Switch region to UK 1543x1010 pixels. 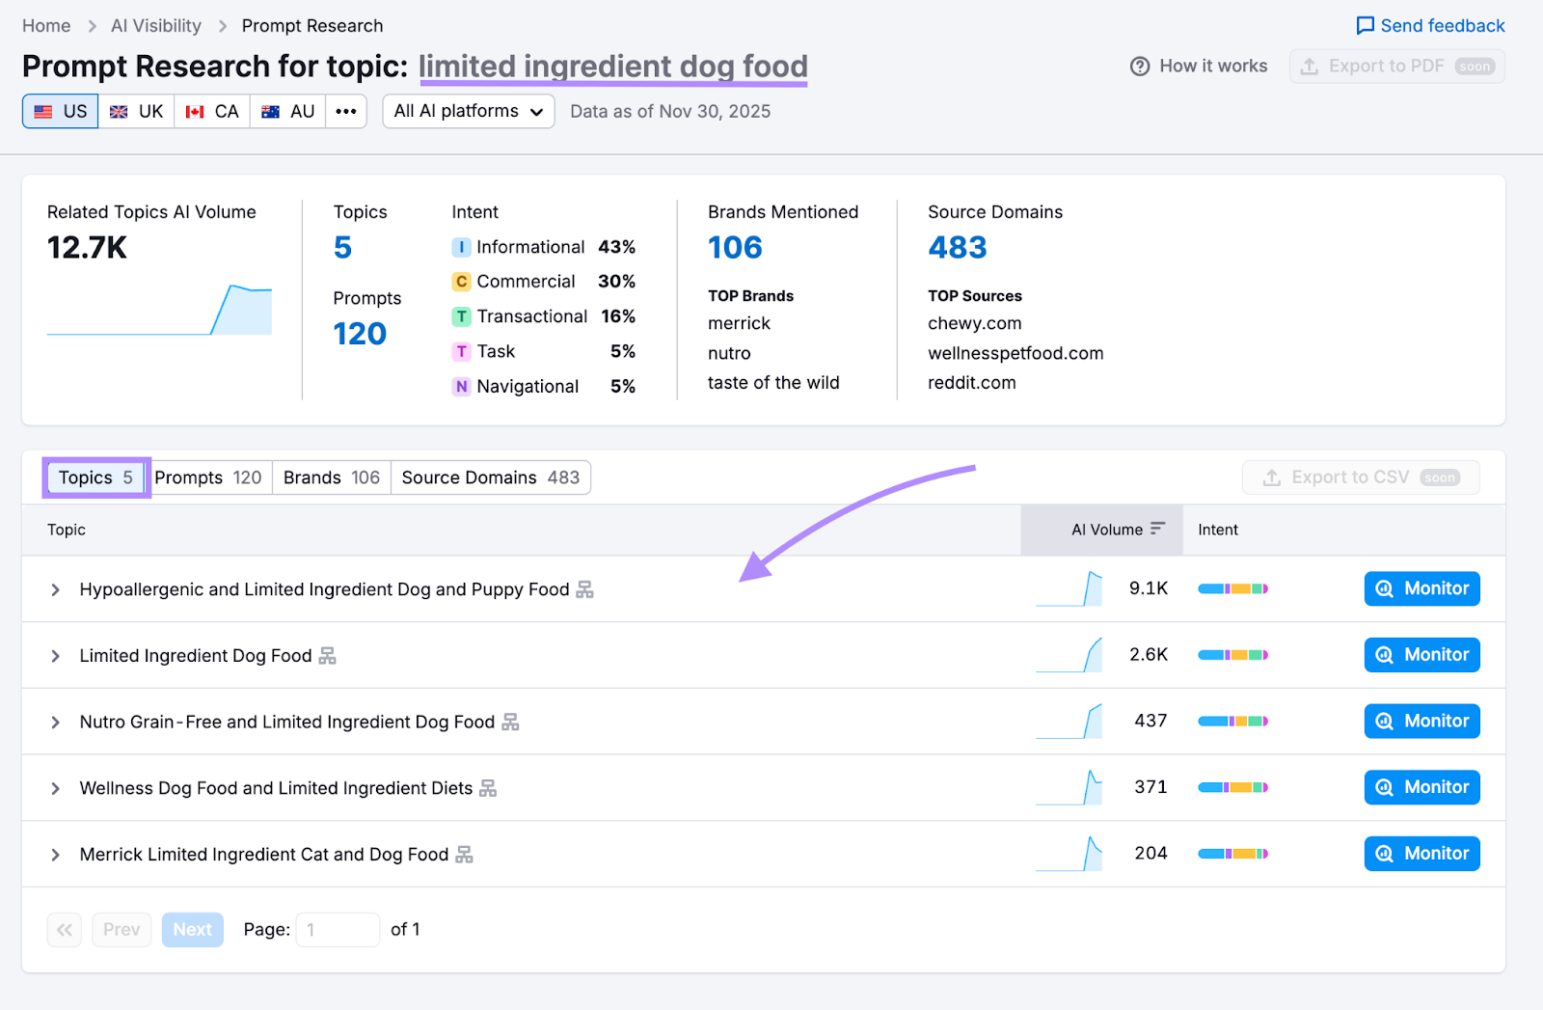(136, 111)
